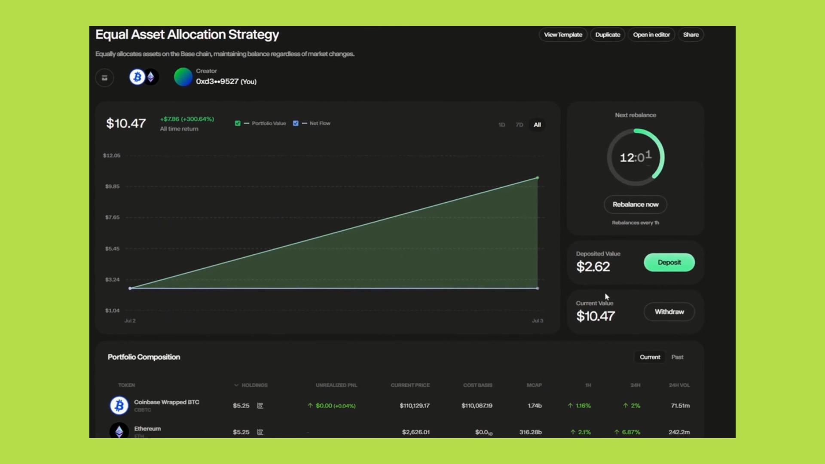Toggle the Portfolio Value checkbox
The width and height of the screenshot is (825, 464).
pos(238,123)
